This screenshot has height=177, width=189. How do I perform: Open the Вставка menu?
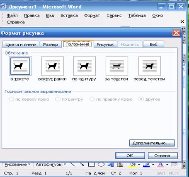69,16
